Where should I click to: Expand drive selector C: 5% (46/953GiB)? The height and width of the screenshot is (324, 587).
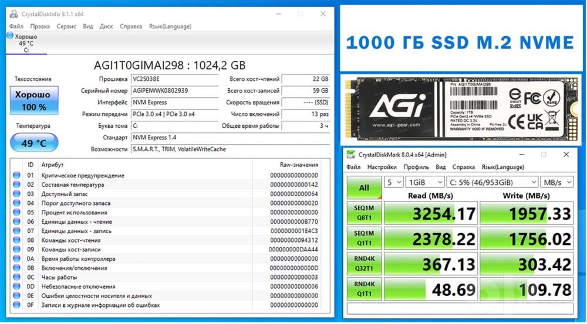click(x=492, y=182)
